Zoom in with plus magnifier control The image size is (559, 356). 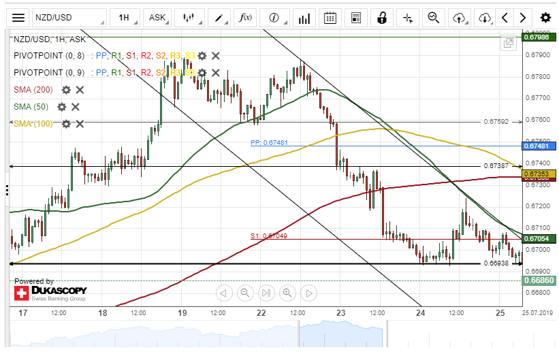click(x=287, y=293)
